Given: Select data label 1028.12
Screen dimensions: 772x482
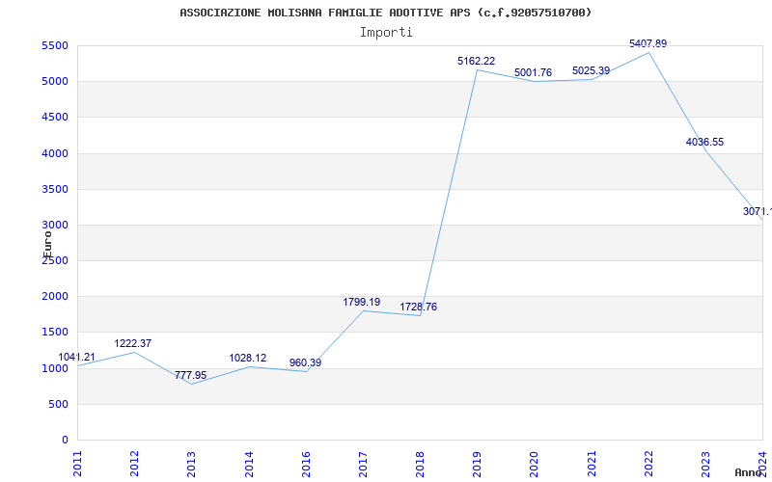Looking at the screenshot, I should 248,359.
